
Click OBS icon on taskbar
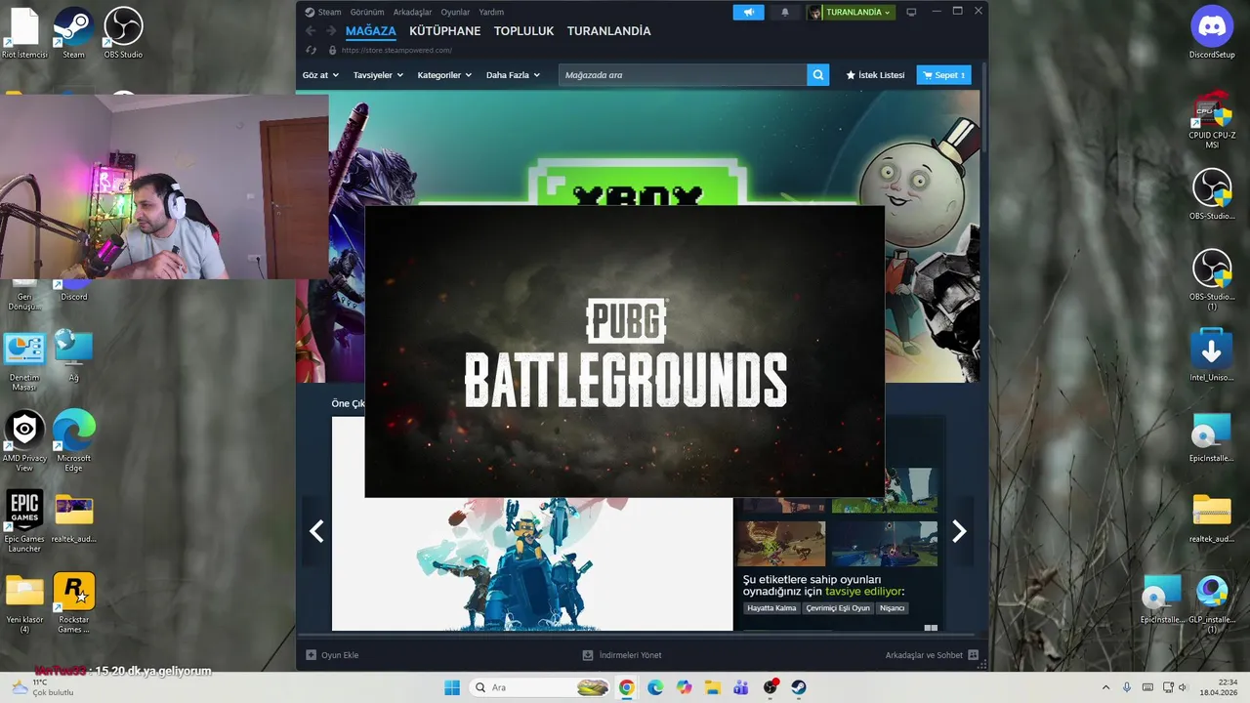click(771, 687)
